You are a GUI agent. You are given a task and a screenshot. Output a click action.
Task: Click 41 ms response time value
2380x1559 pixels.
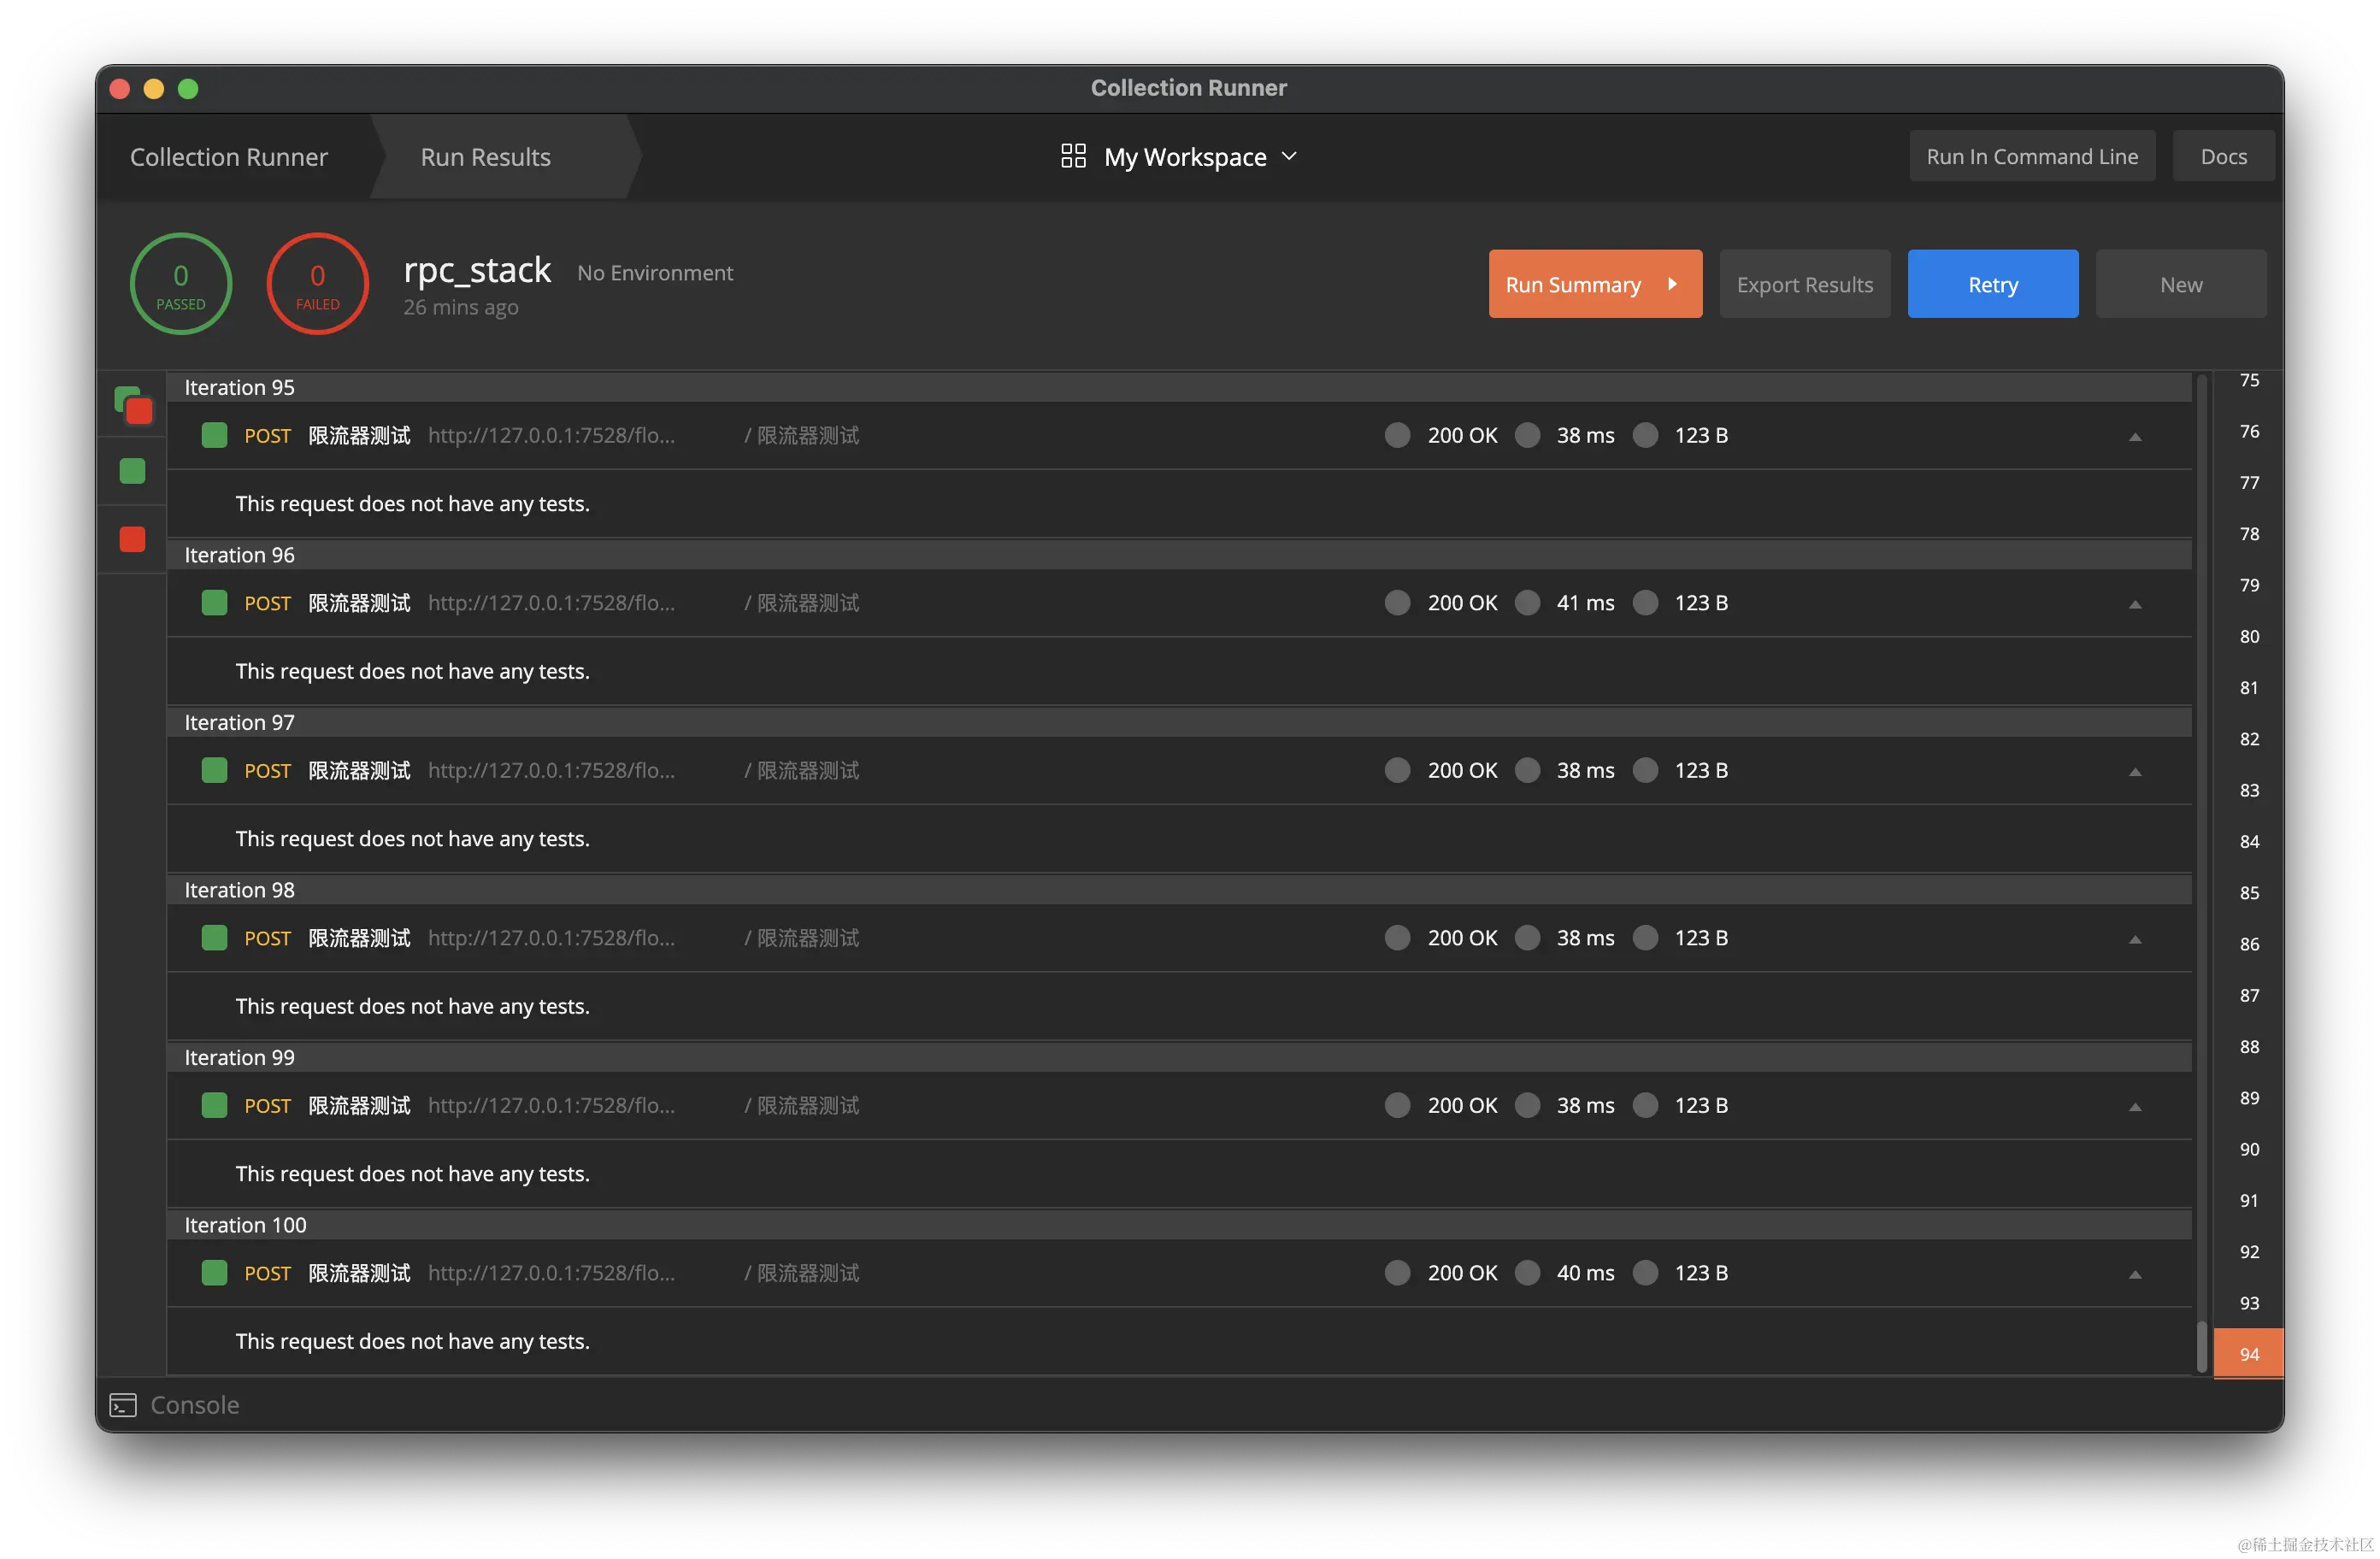(x=1585, y=603)
